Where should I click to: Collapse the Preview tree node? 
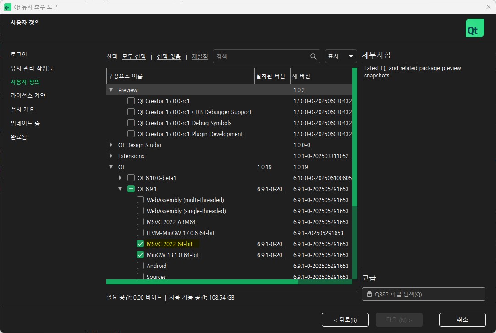(x=111, y=90)
